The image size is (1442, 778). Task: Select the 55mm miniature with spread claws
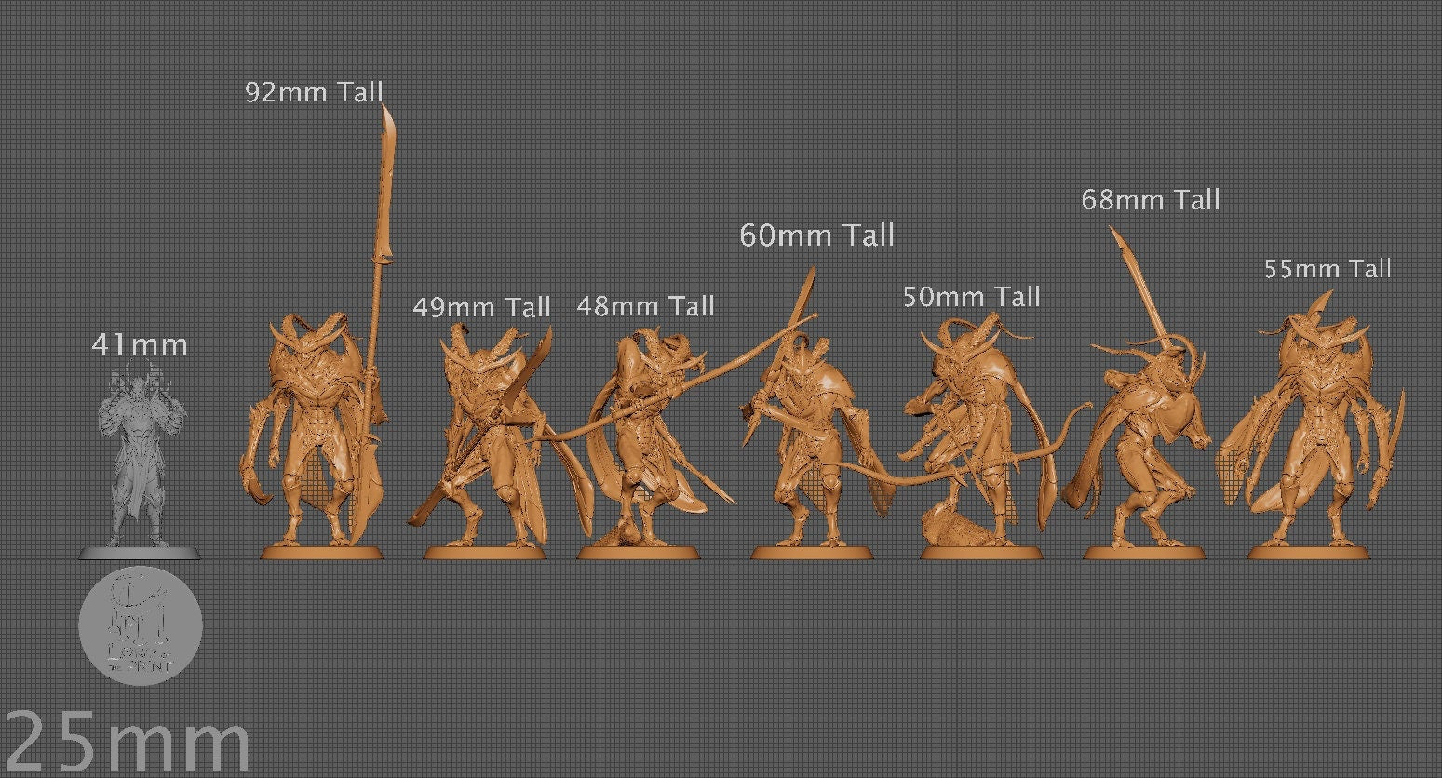point(1313,423)
